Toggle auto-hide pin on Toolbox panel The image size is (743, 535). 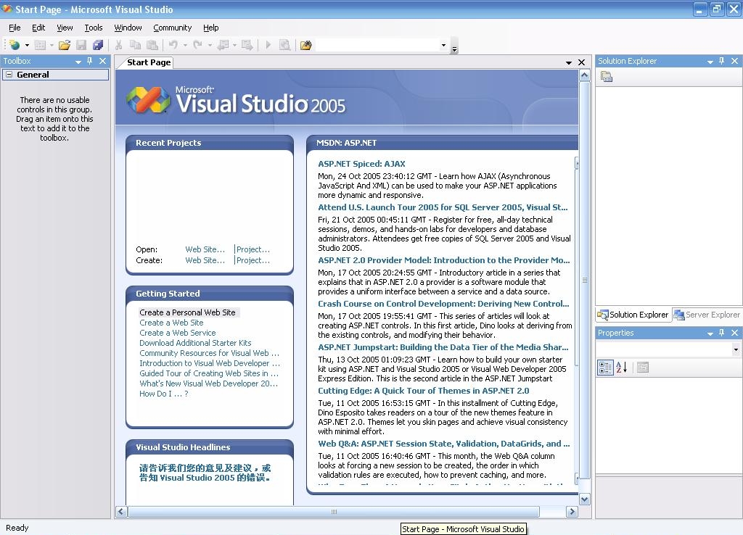89,61
